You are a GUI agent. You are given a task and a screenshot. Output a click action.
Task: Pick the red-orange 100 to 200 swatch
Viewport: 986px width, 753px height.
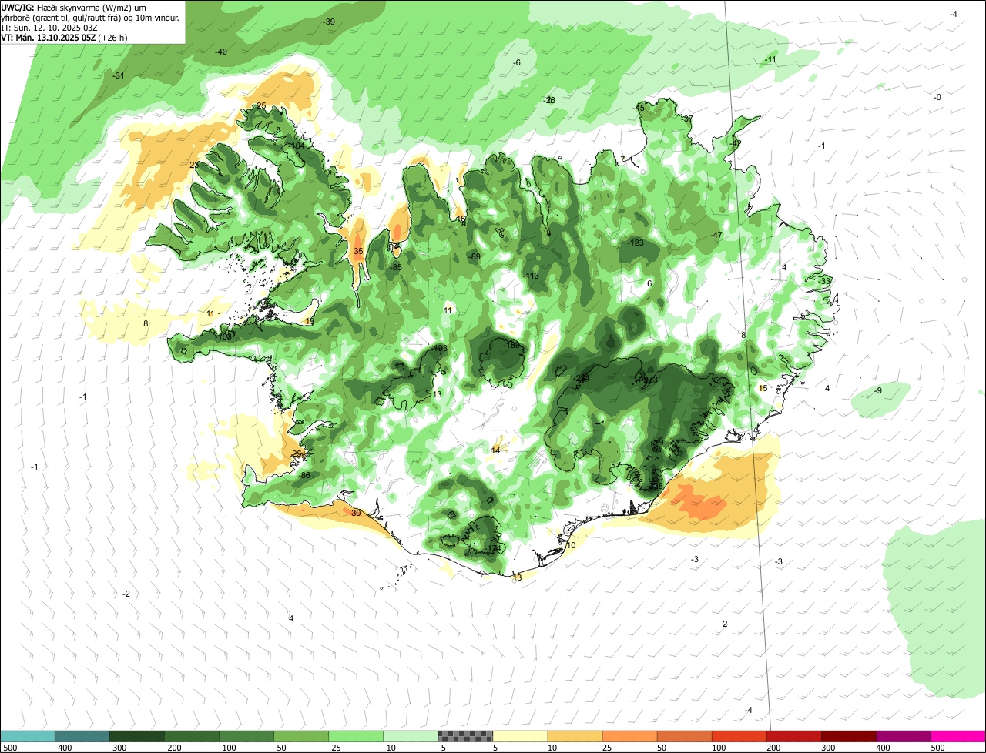739,736
